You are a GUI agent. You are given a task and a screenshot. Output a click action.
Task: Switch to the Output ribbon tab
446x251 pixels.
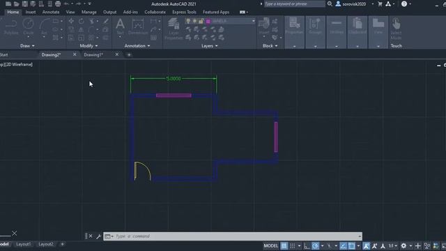[x=110, y=12]
